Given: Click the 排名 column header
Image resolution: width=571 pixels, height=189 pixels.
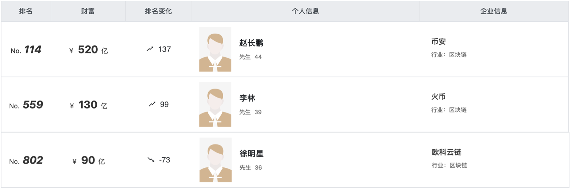Looking at the screenshot, I should [26, 11].
